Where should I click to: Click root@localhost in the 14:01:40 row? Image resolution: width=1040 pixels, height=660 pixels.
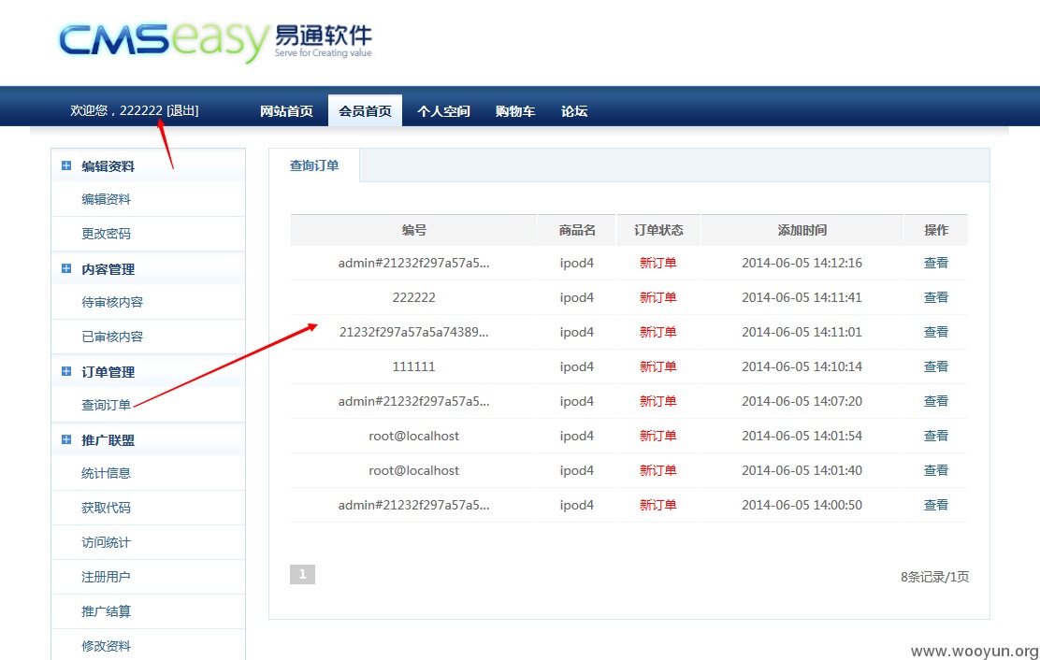click(414, 470)
